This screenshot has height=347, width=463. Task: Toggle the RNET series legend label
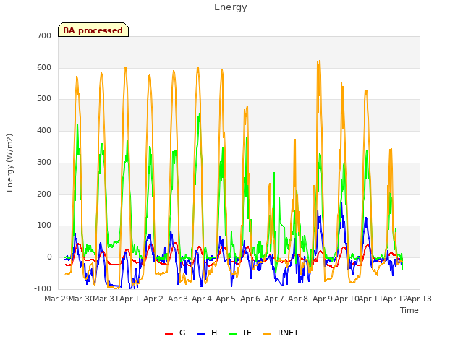click(288, 333)
